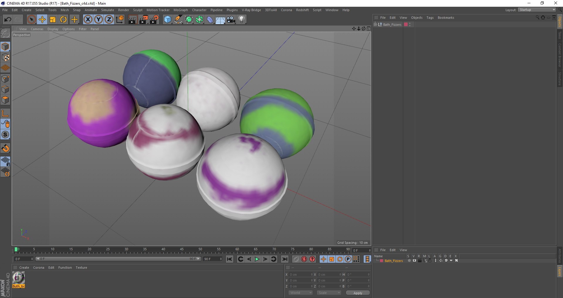Click the X position input field

[x=301, y=275]
